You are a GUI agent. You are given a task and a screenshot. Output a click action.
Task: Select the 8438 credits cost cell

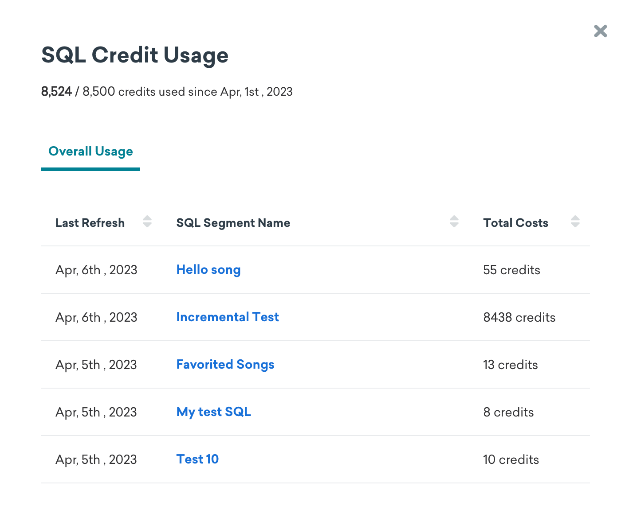[519, 317]
